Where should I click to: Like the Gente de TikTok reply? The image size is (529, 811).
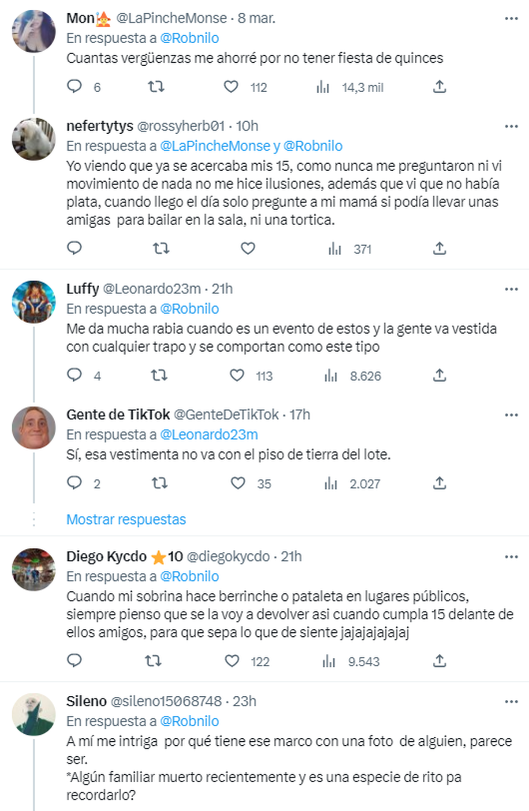point(238,484)
